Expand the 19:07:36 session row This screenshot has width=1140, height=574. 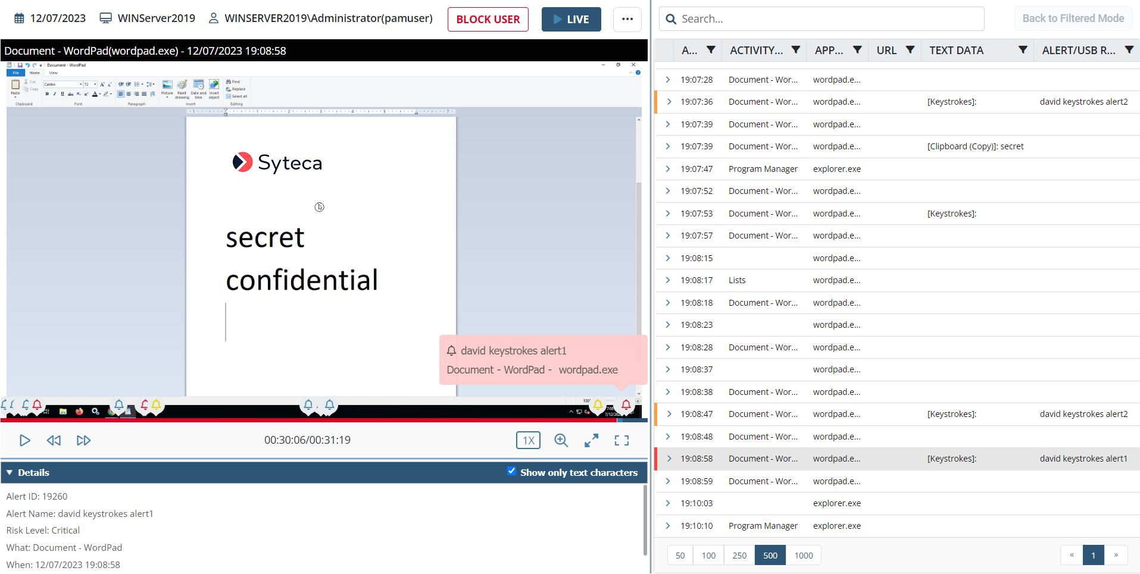669,102
